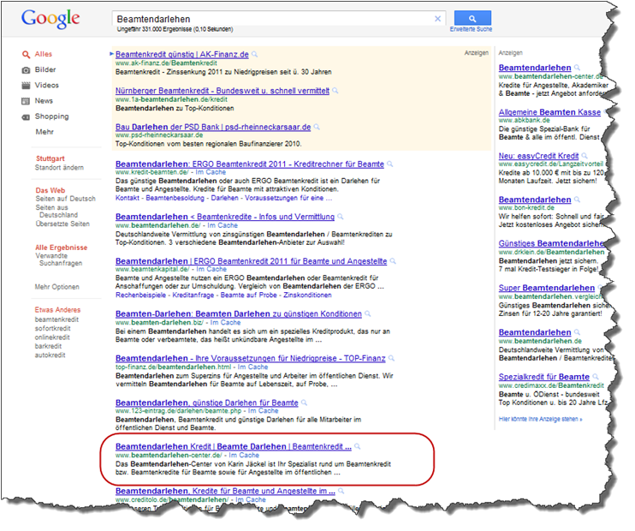The height and width of the screenshot is (531, 635).
Task: Preview icon beside Infos und Vermittlung result
Action: [341, 217]
